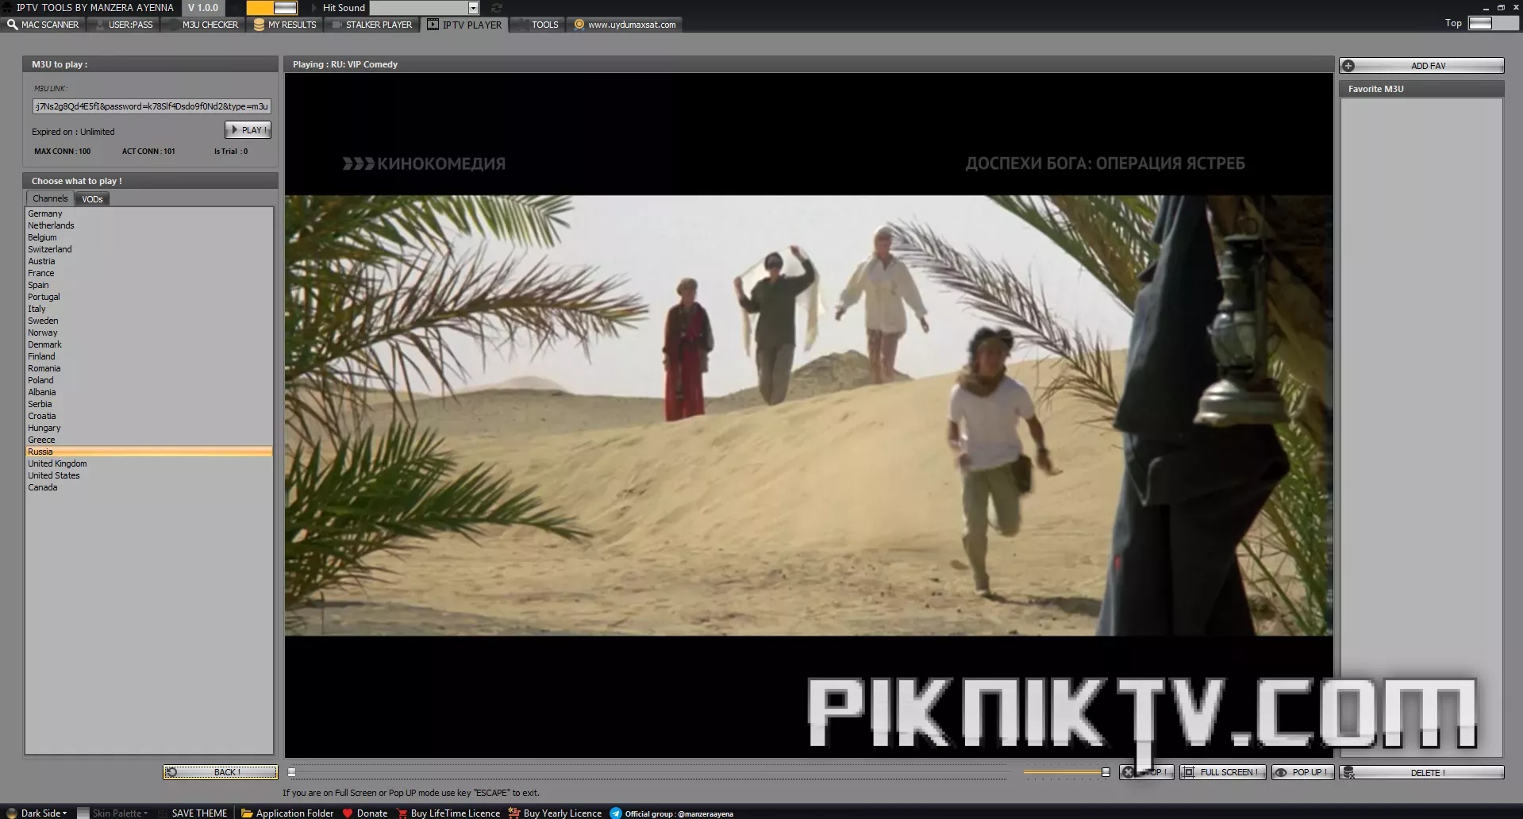Viewport: 1523px width, 819px height.
Task: Select Austria in the channel list
Action: [x=149, y=261]
